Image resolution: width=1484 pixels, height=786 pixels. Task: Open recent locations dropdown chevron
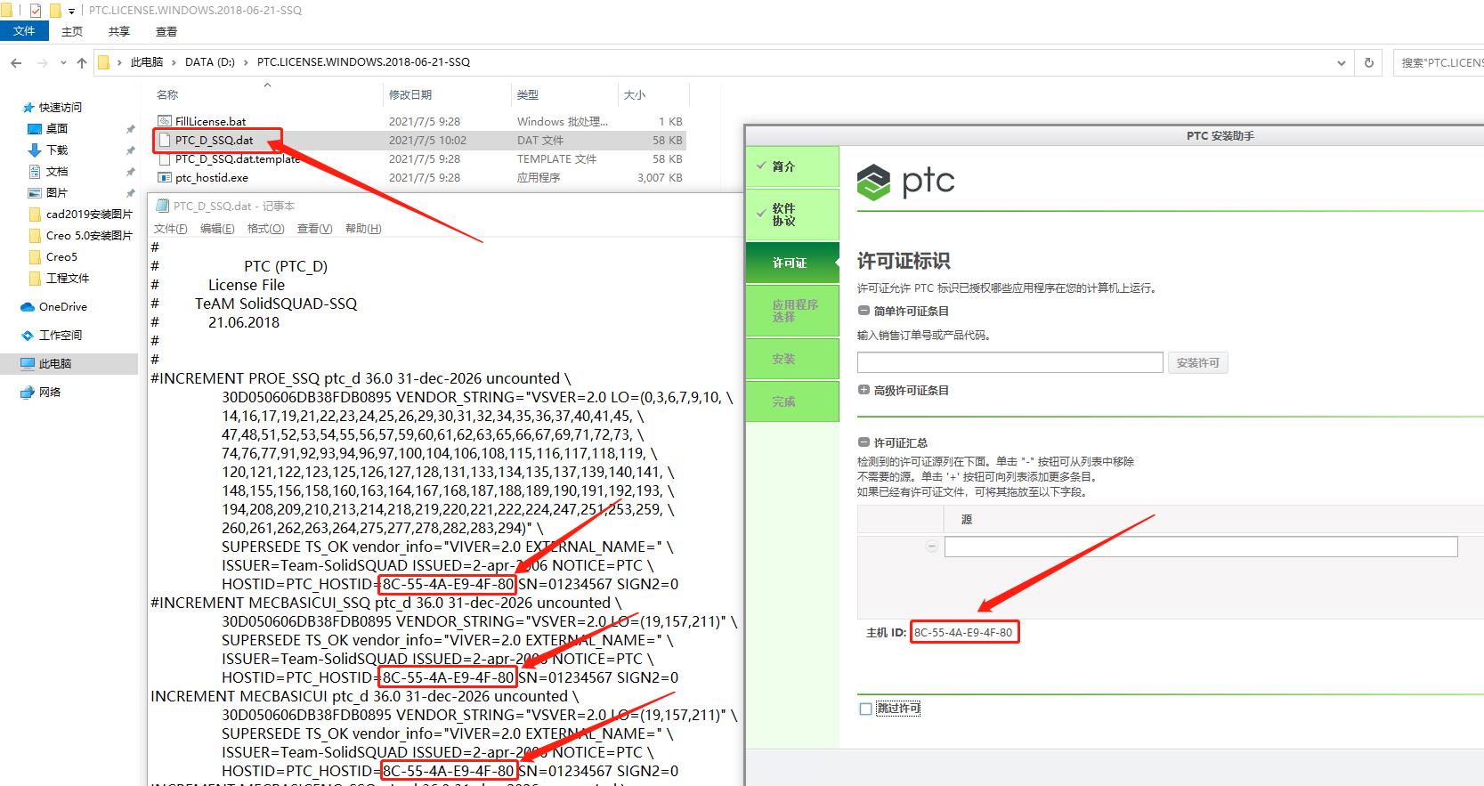tap(63, 62)
